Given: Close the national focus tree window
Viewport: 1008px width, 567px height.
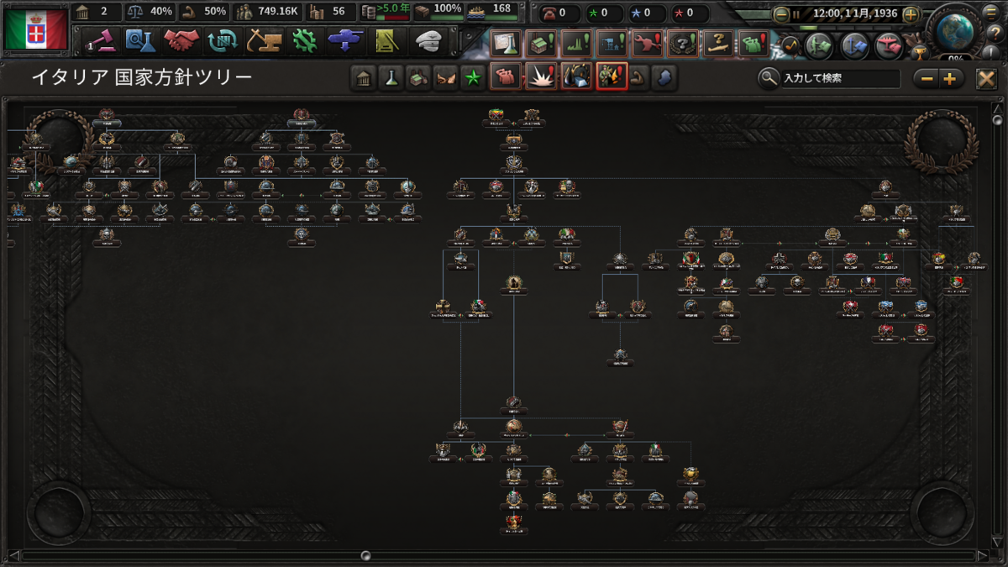Looking at the screenshot, I should click(x=986, y=79).
